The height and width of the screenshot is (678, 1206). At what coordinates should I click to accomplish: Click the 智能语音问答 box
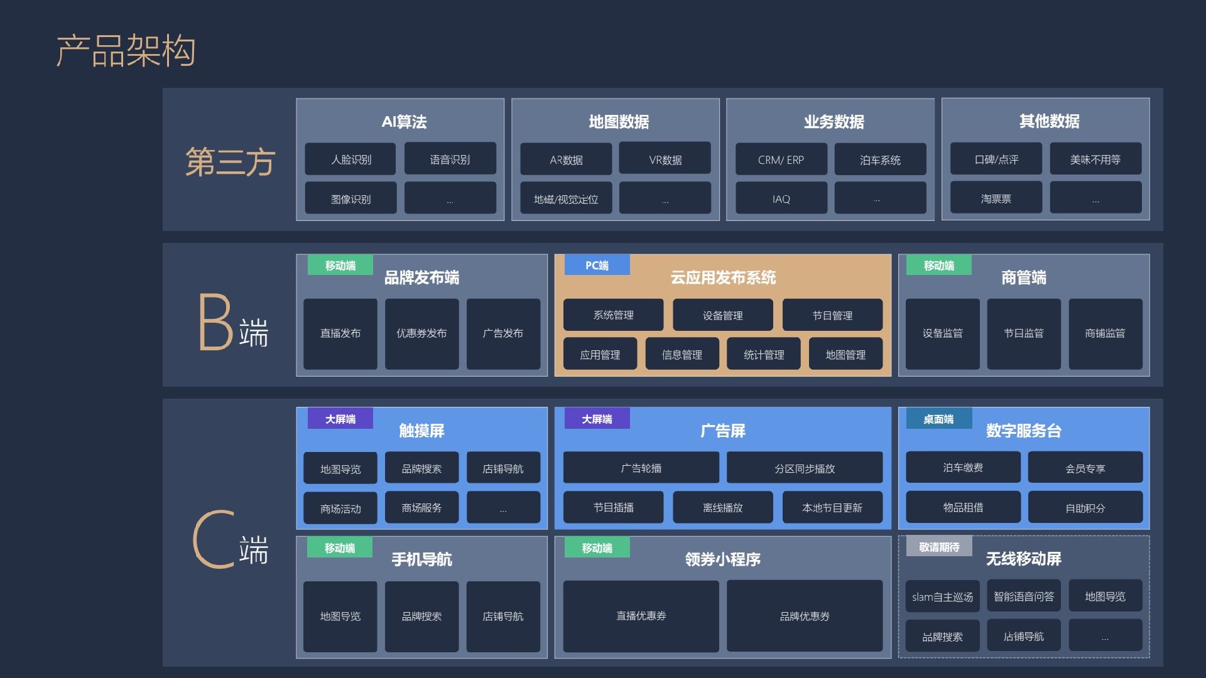point(1024,596)
